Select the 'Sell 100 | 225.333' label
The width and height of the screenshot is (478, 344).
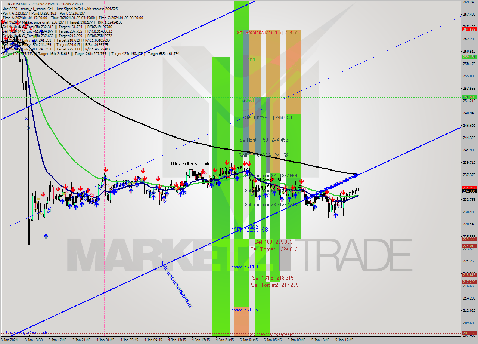point(273,242)
